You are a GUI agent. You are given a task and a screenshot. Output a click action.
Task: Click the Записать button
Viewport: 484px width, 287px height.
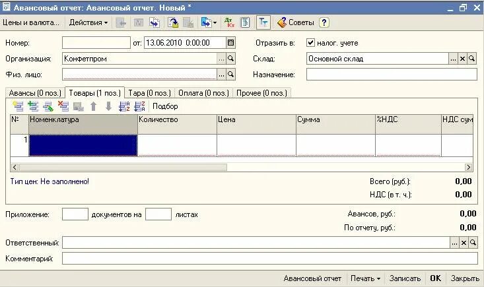point(405,278)
